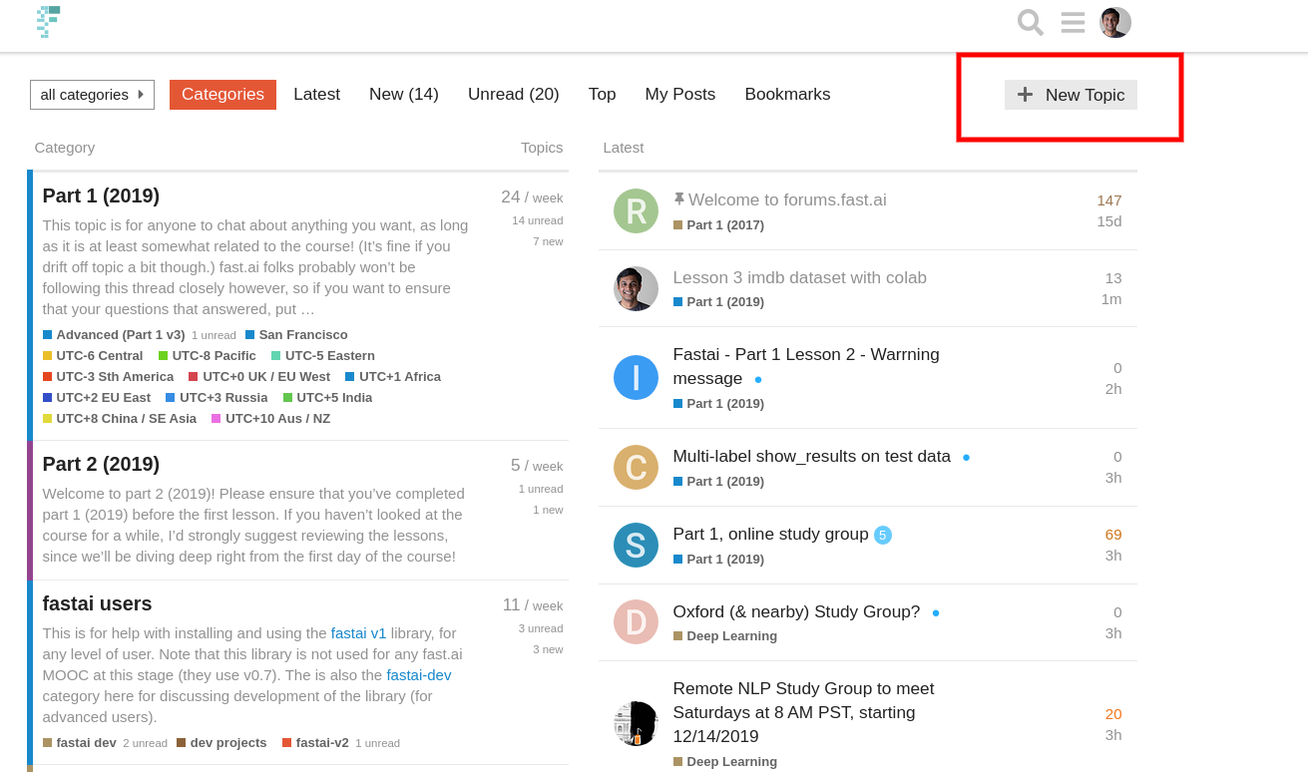Click the user profile avatar in header
Screen dimensions: 1308x772
coord(1114,22)
